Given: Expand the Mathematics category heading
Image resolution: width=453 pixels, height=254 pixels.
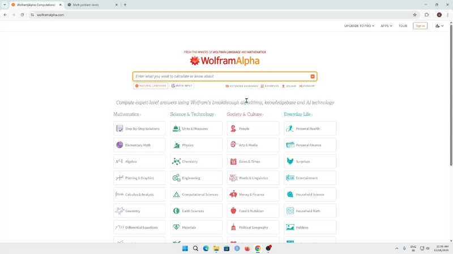Looking at the screenshot, I should point(127,115).
